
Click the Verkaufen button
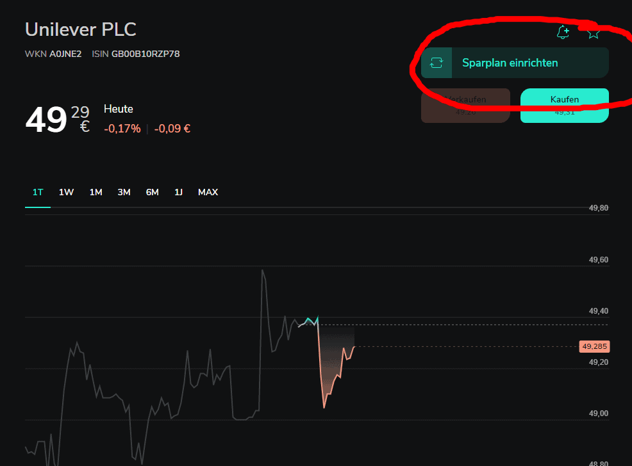tap(465, 106)
